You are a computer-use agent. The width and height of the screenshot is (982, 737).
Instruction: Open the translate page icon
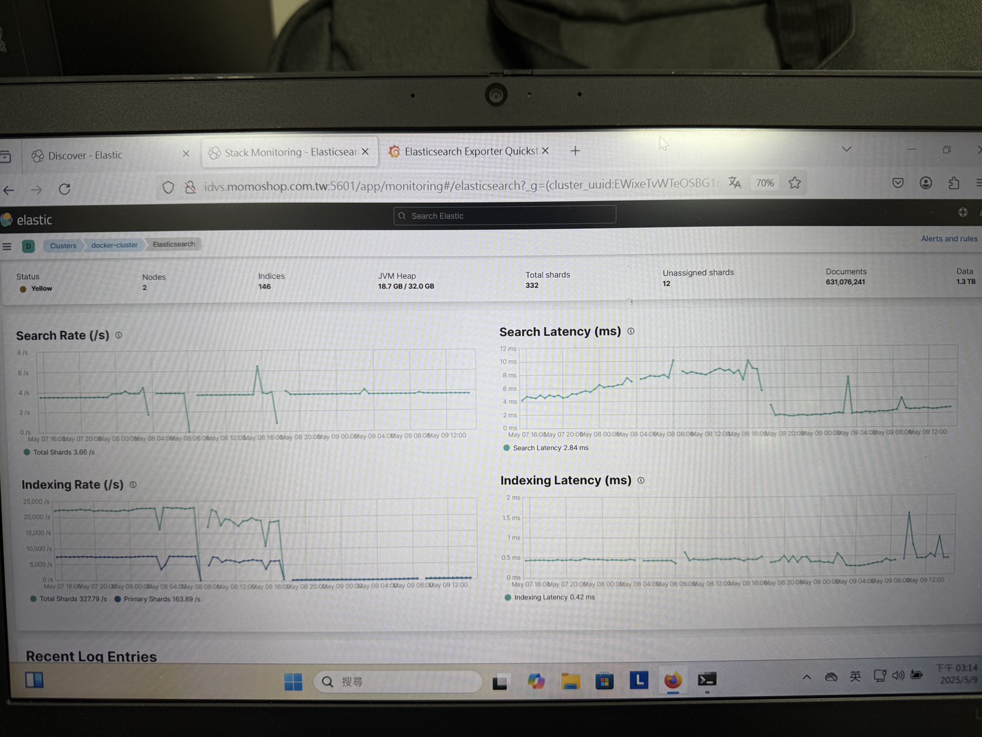pos(735,183)
